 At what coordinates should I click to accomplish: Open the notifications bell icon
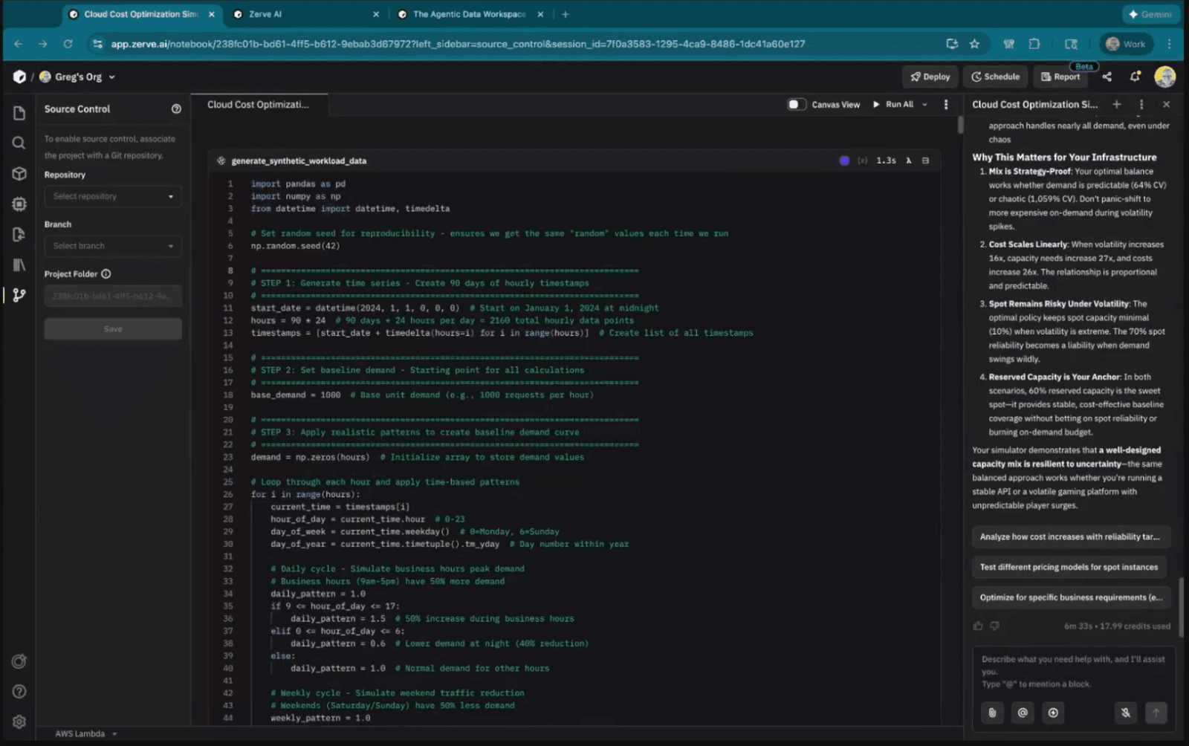pyautogui.click(x=1134, y=77)
